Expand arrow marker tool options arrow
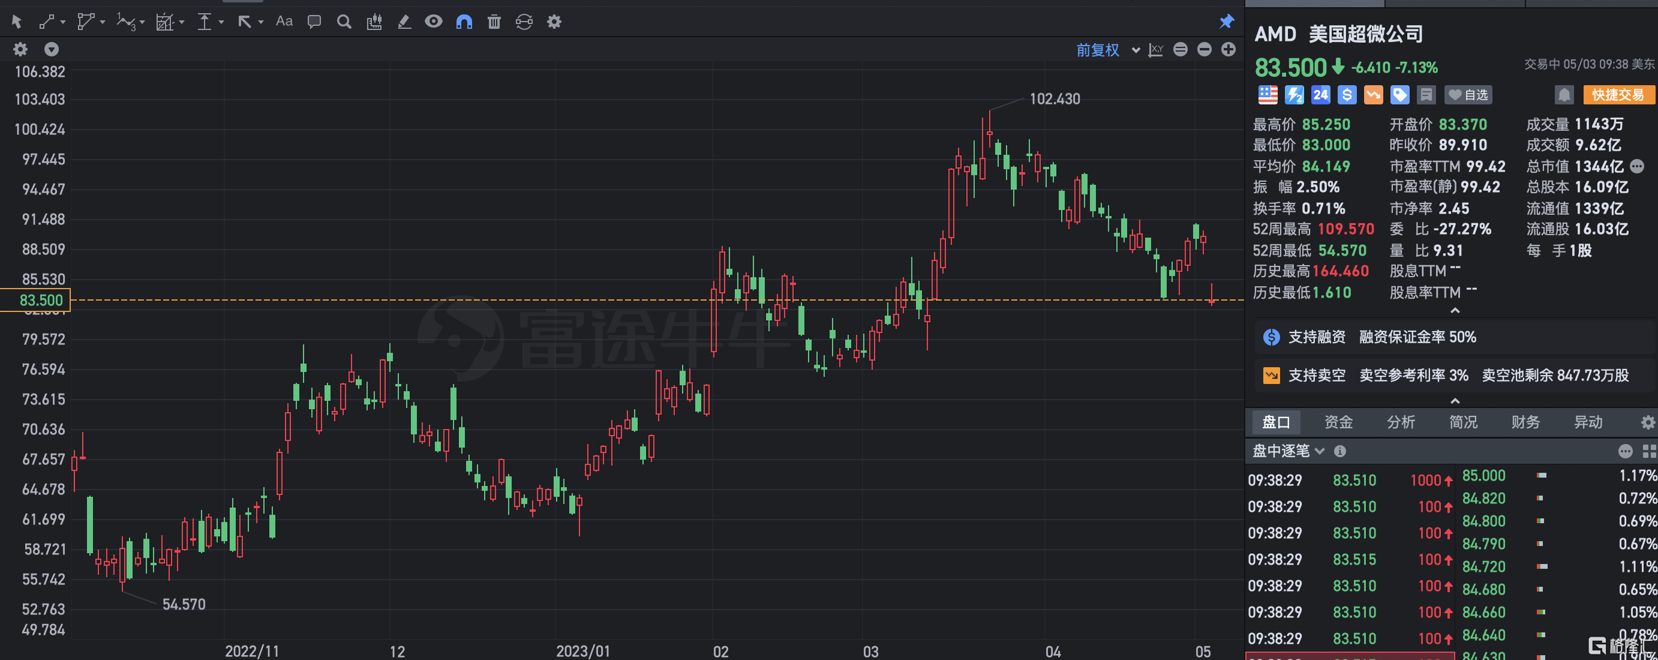This screenshot has width=1658, height=660. point(262,23)
